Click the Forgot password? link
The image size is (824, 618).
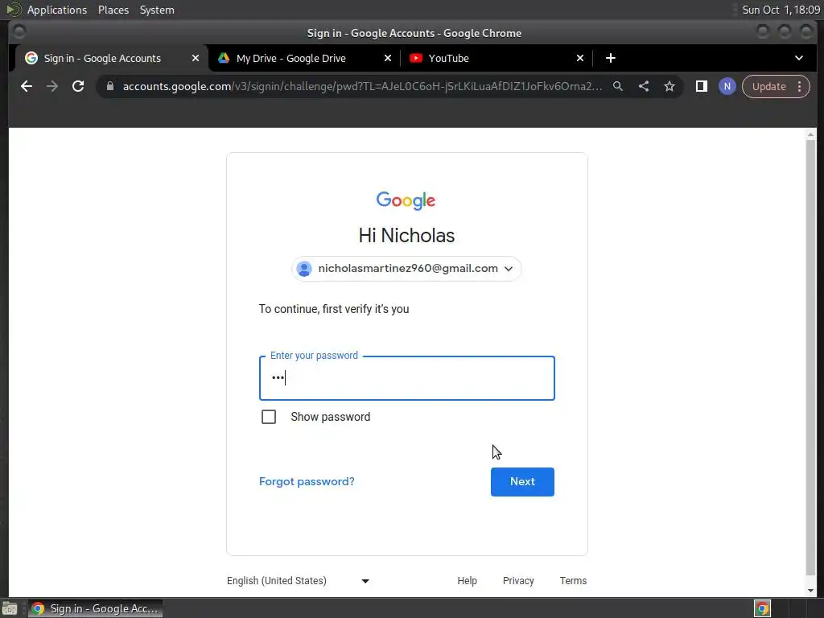click(307, 482)
